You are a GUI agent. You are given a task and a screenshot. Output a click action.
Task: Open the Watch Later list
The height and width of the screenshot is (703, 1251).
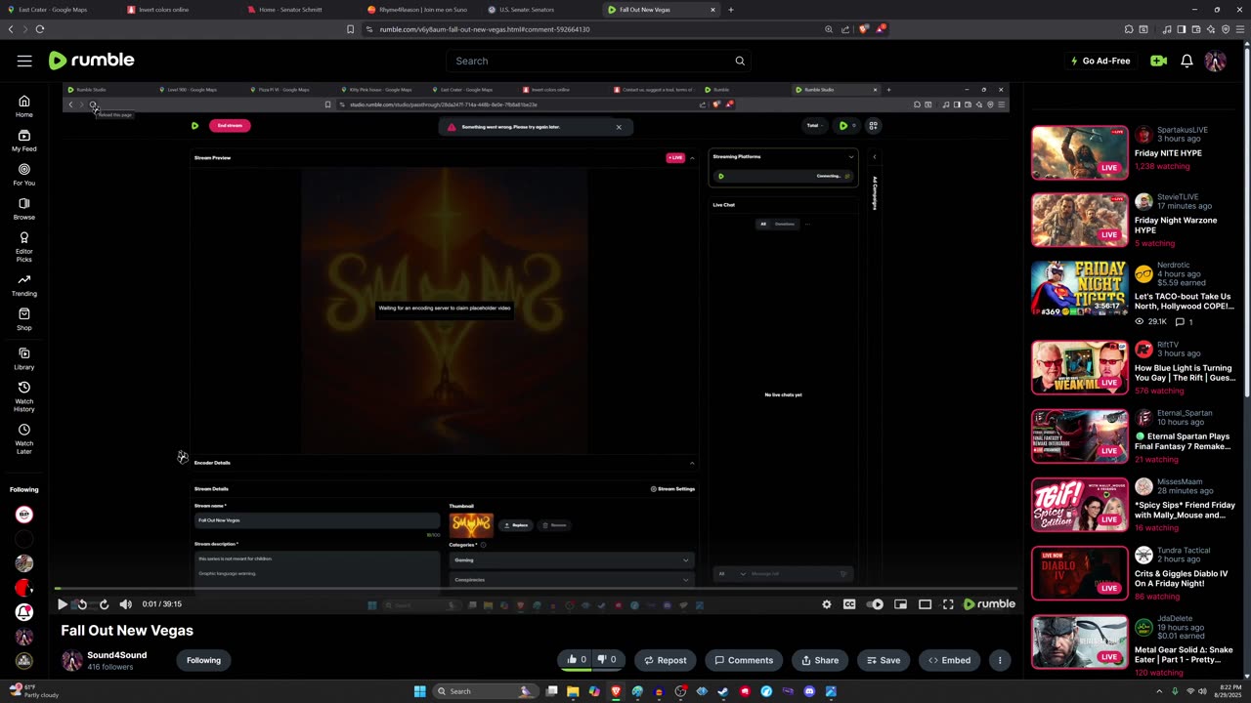pyautogui.click(x=24, y=438)
